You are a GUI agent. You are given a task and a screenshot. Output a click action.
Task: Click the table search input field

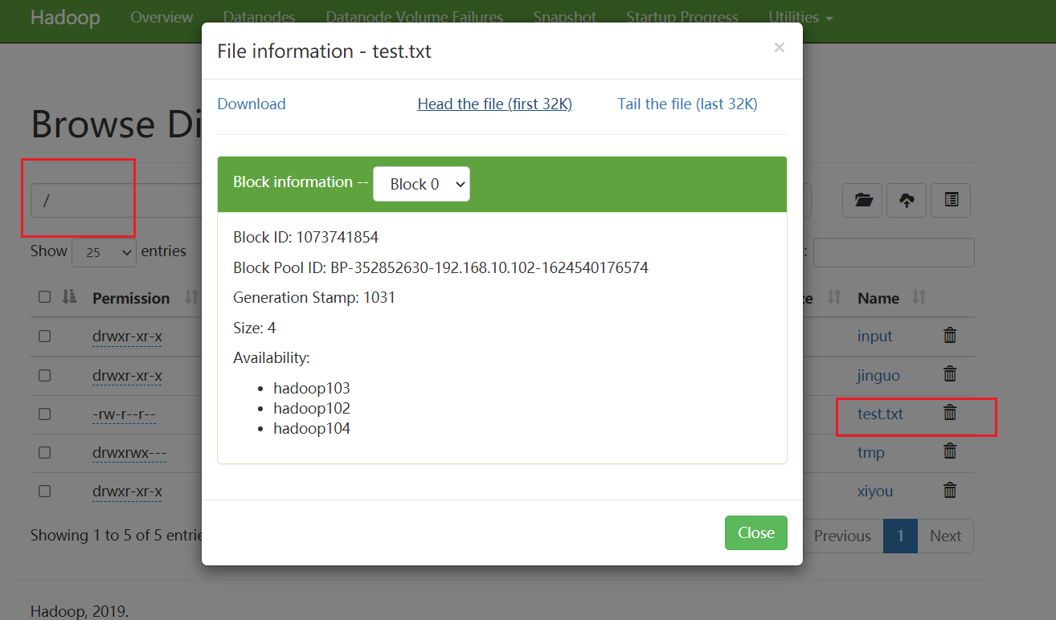coord(894,252)
